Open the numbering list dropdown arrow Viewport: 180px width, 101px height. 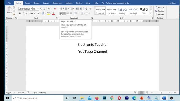pos(69,9)
